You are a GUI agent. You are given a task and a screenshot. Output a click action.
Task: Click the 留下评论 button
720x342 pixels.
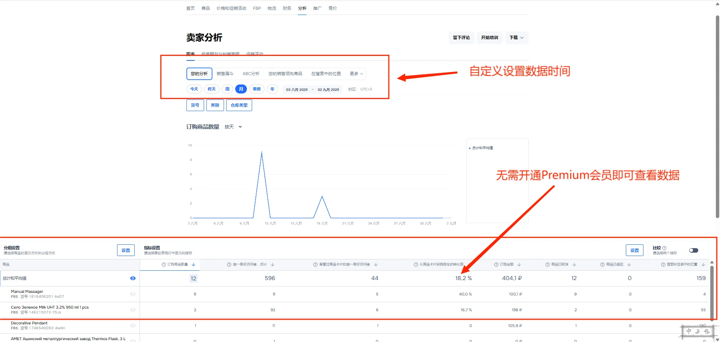[461, 38]
